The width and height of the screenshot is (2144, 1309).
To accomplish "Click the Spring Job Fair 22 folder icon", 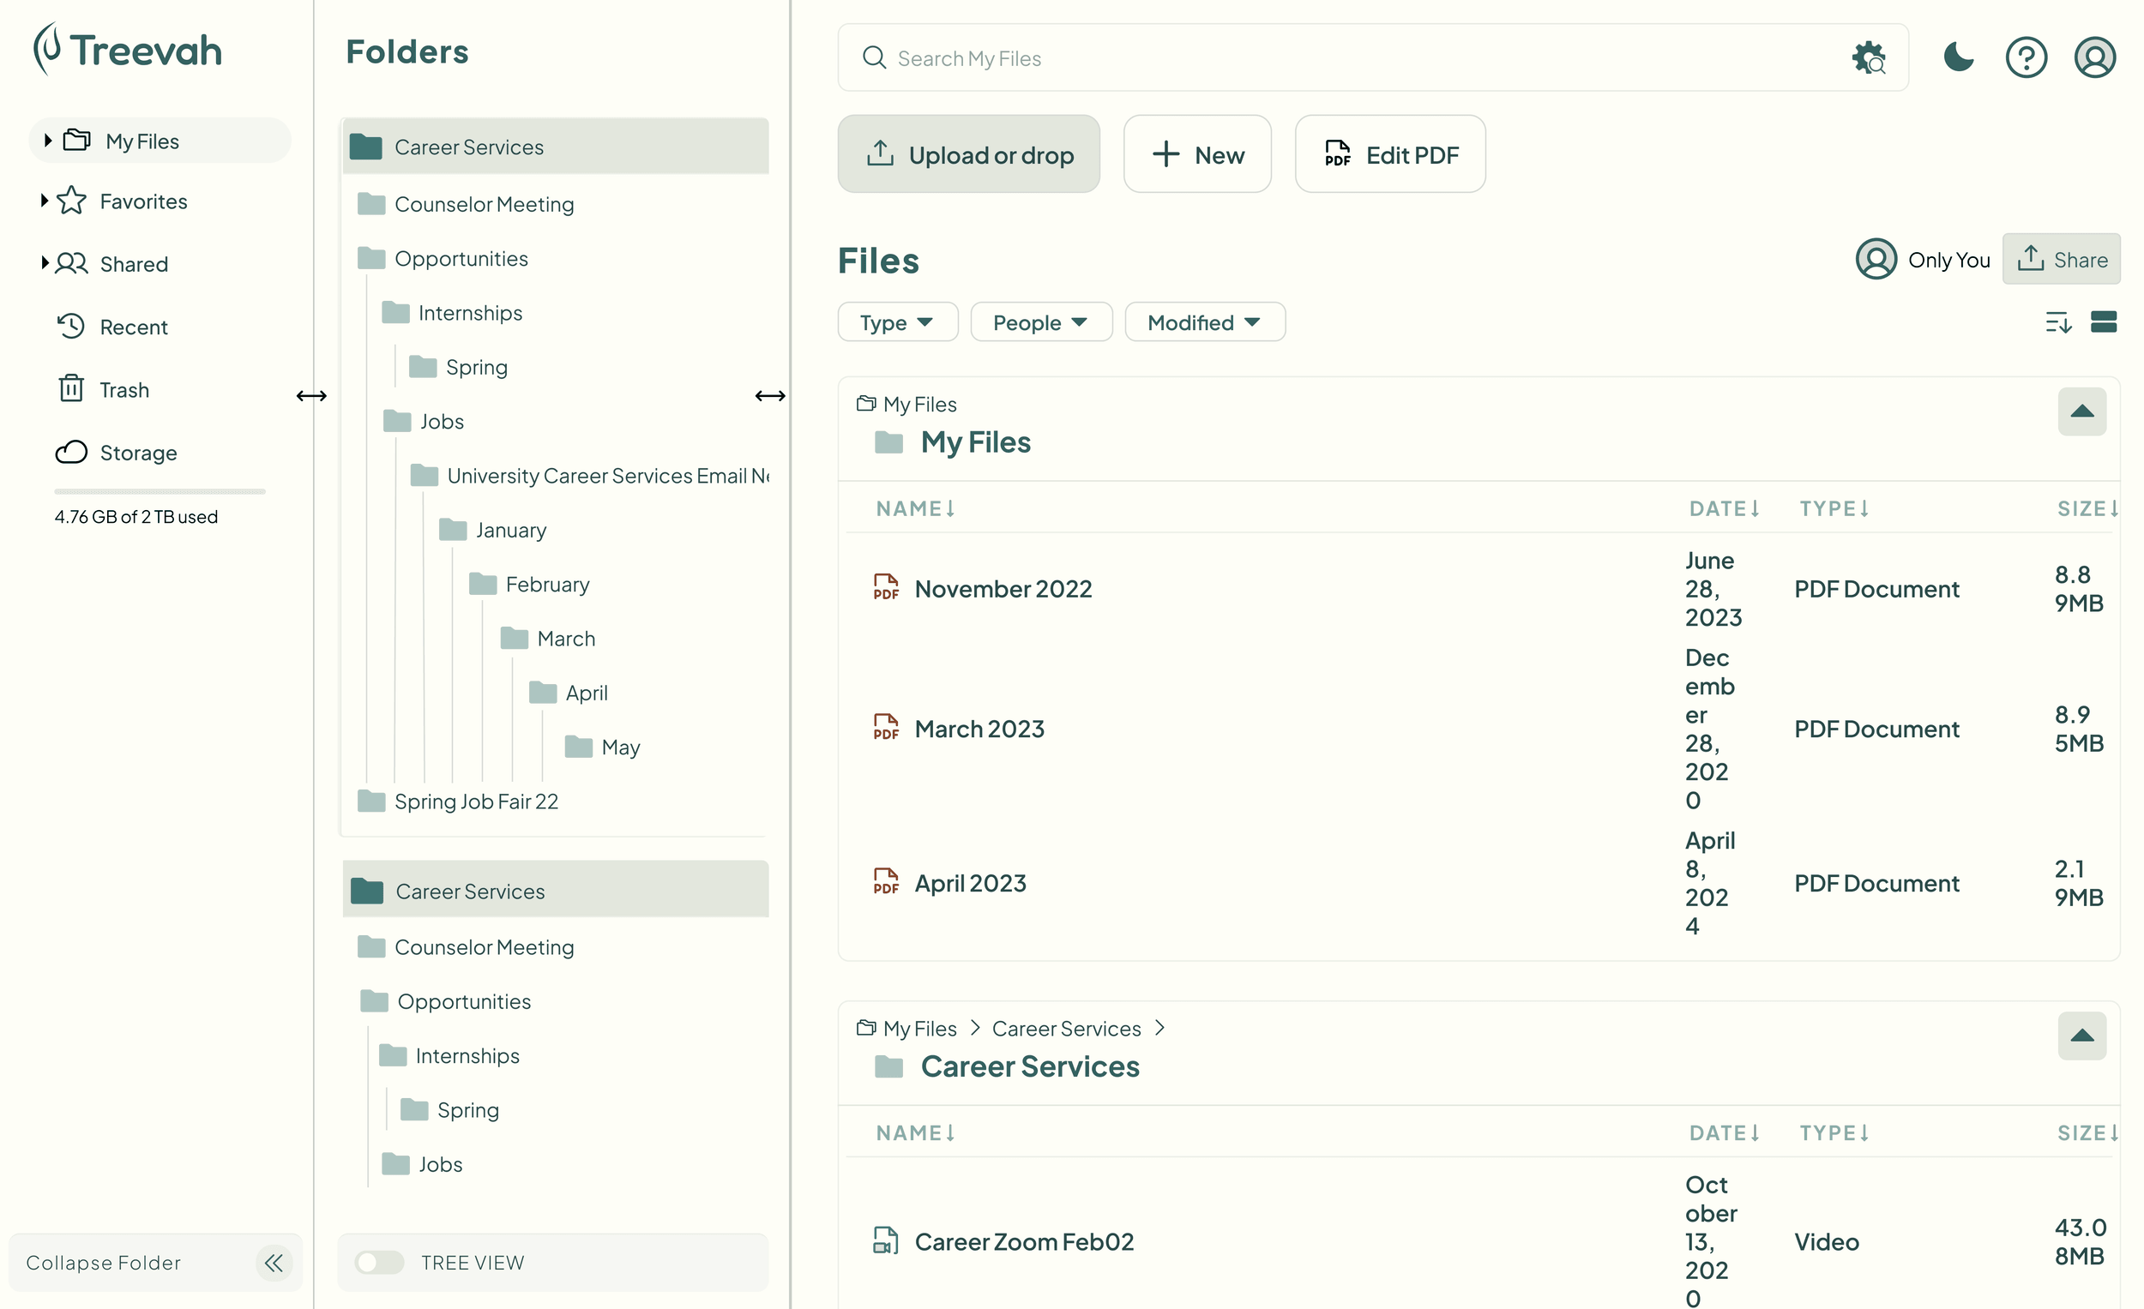I will [x=371, y=801].
